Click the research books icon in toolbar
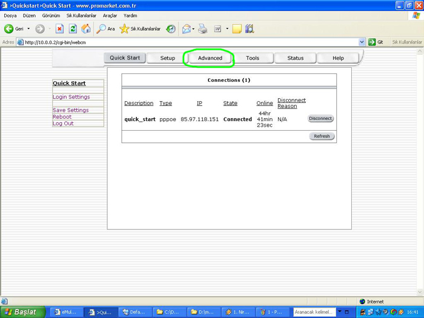424x318 pixels. click(x=250, y=28)
